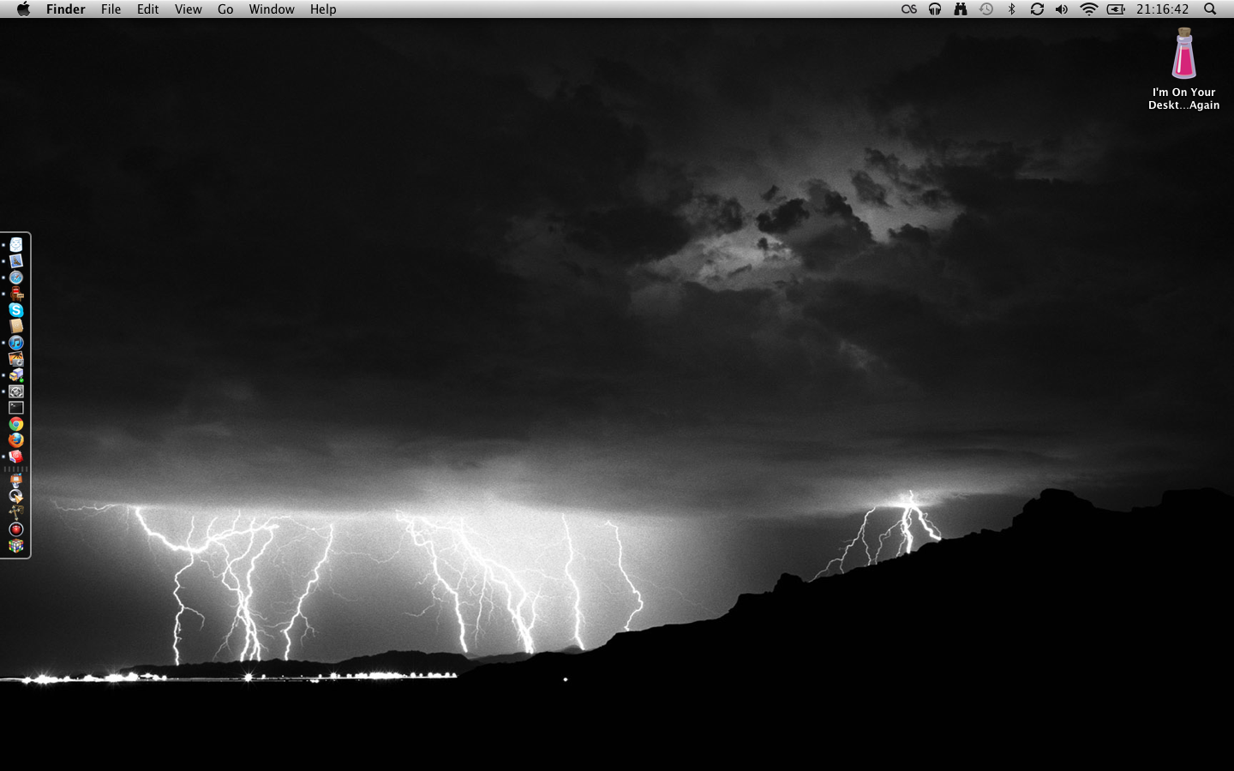Screen dimensions: 1234x771
Task: Open the volume control in menu bar
Action: 1062,9
